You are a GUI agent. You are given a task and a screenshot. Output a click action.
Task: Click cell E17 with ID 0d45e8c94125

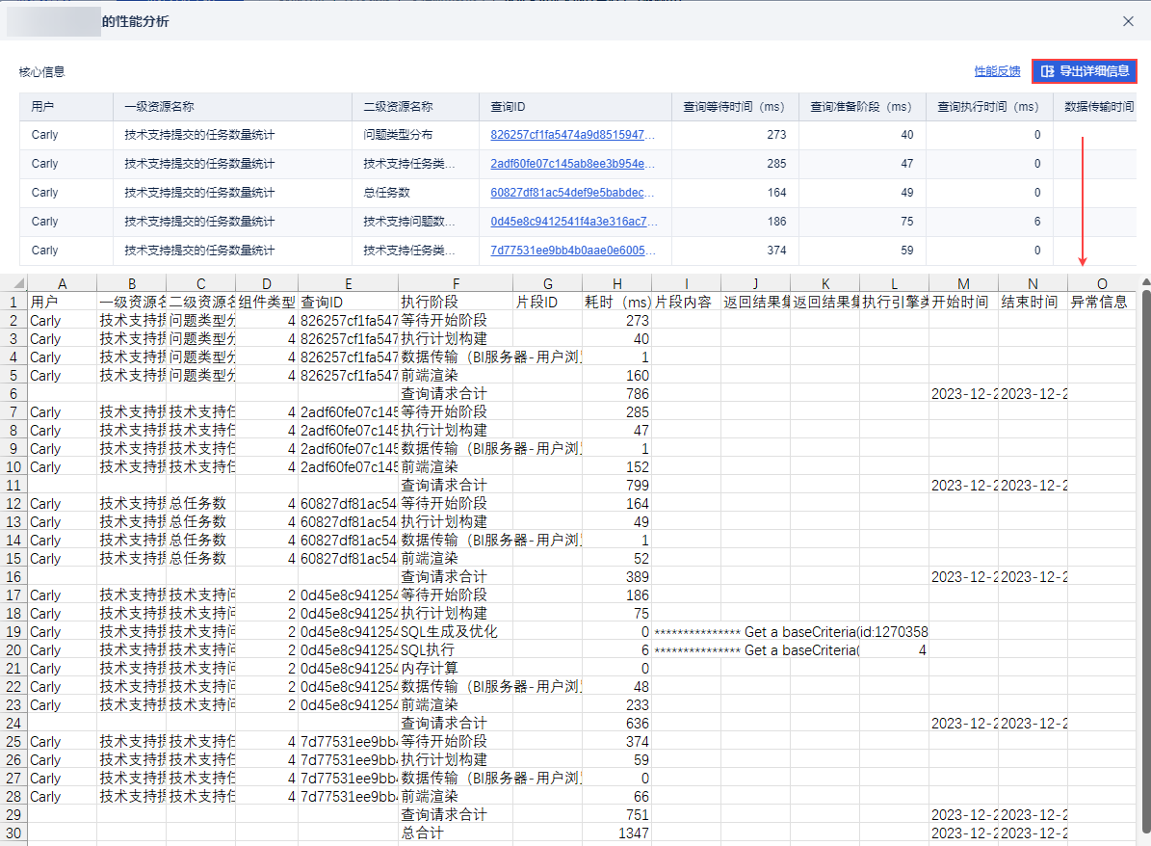click(348, 595)
